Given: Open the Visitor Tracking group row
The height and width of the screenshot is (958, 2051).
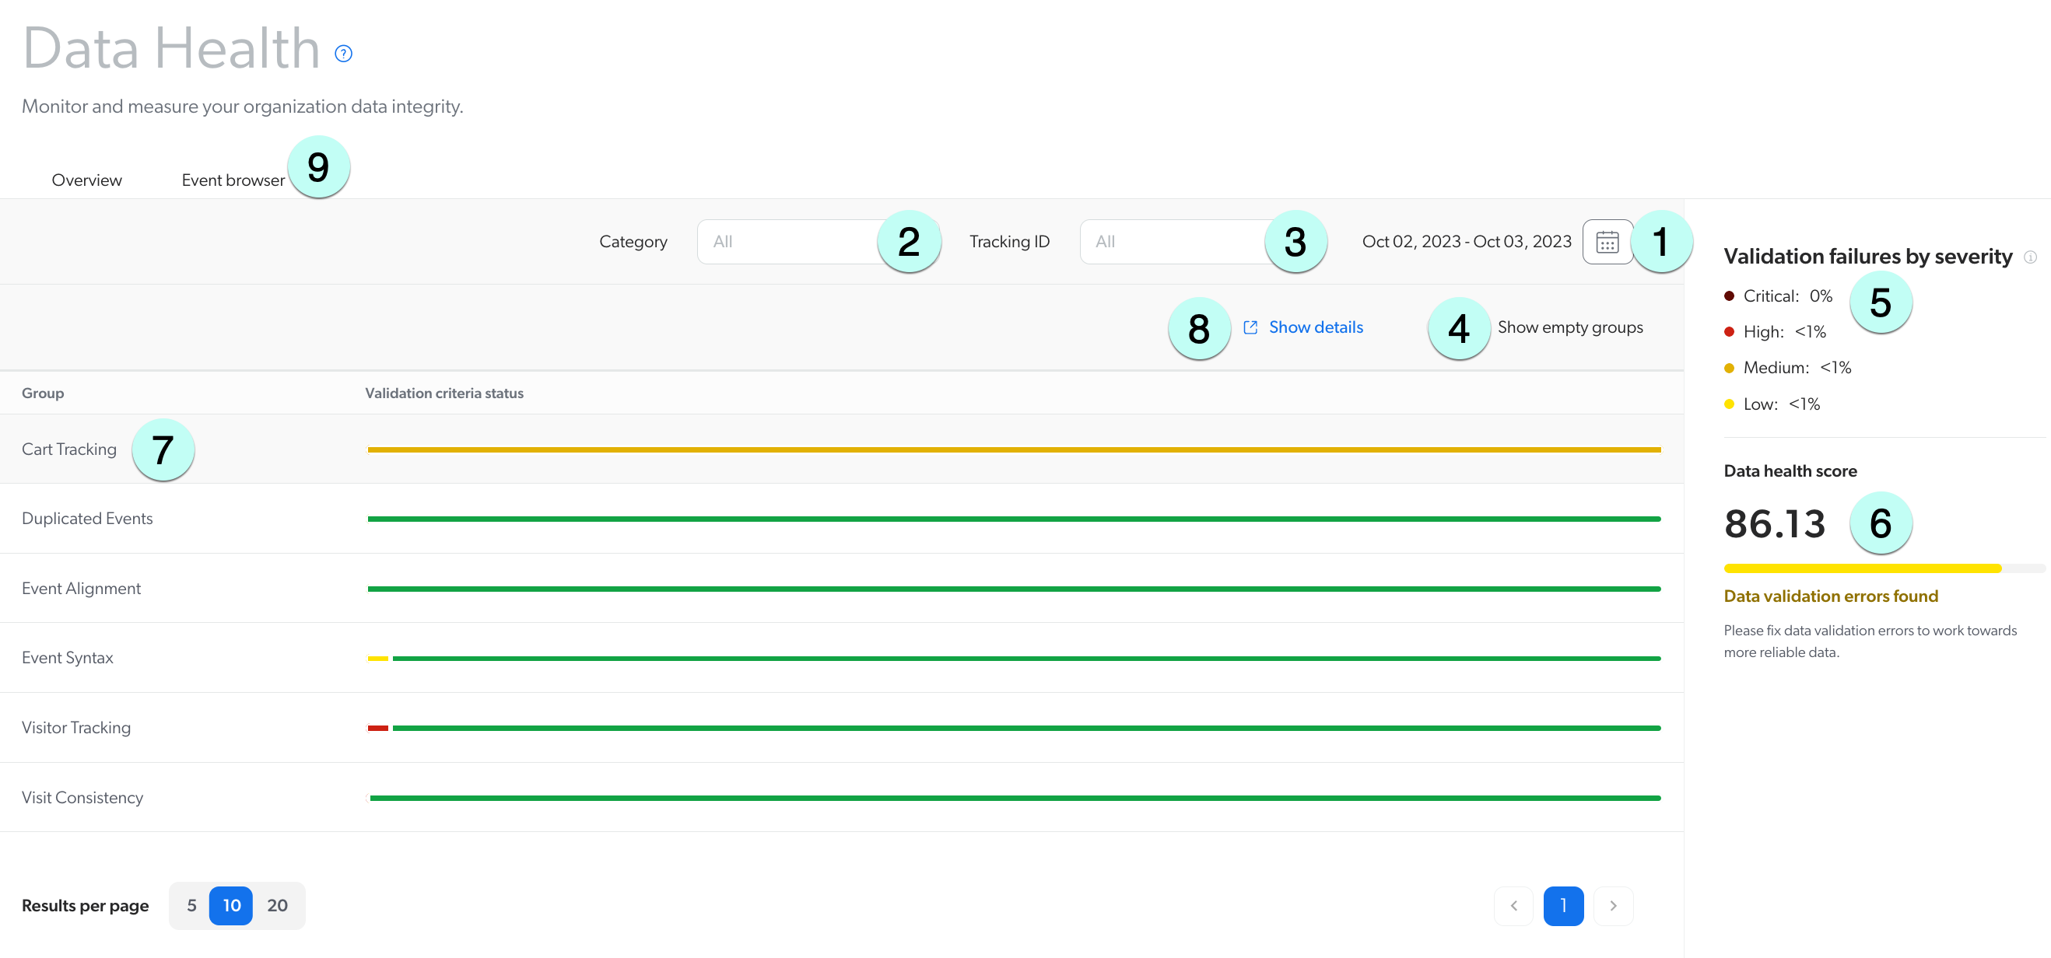Looking at the screenshot, I should pyautogui.click(x=842, y=728).
